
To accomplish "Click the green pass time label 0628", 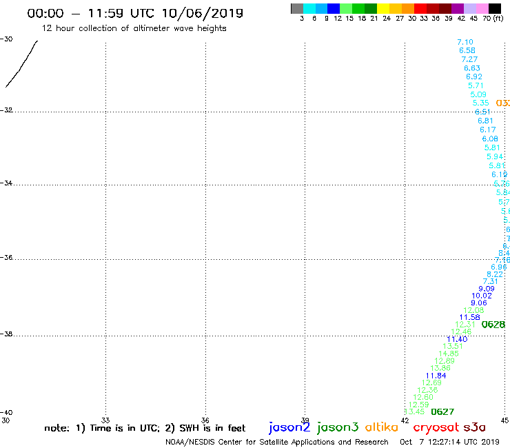I will [493, 325].
